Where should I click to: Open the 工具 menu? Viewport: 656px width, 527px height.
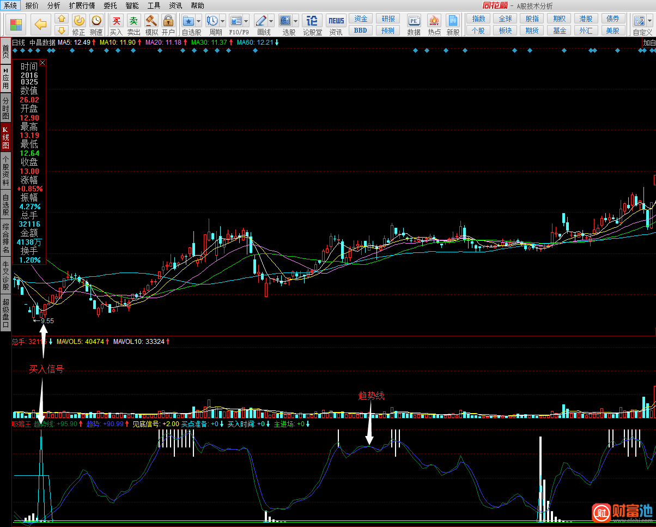click(x=154, y=5)
